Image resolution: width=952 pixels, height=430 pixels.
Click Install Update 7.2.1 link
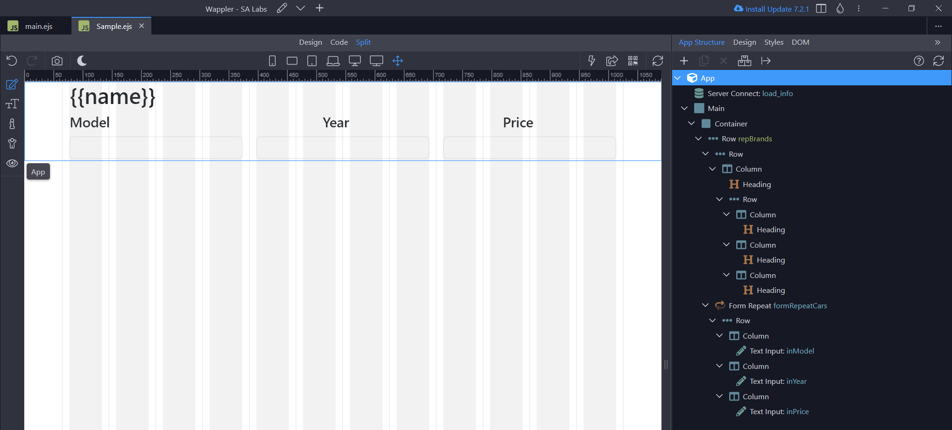pyautogui.click(x=777, y=9)
